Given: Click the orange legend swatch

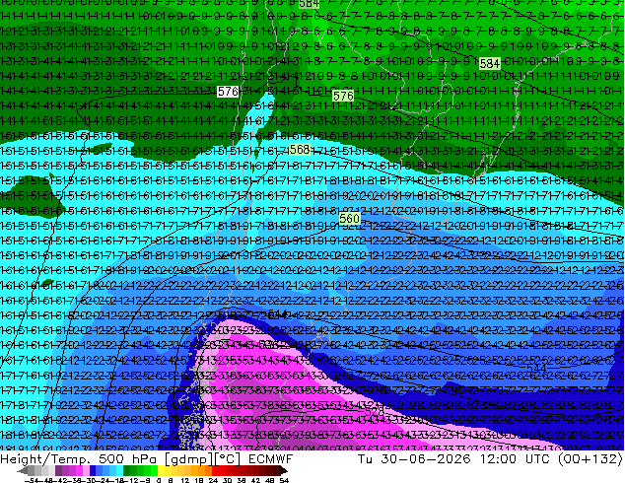Looking at the screenshot, I should tap(202, 470).
